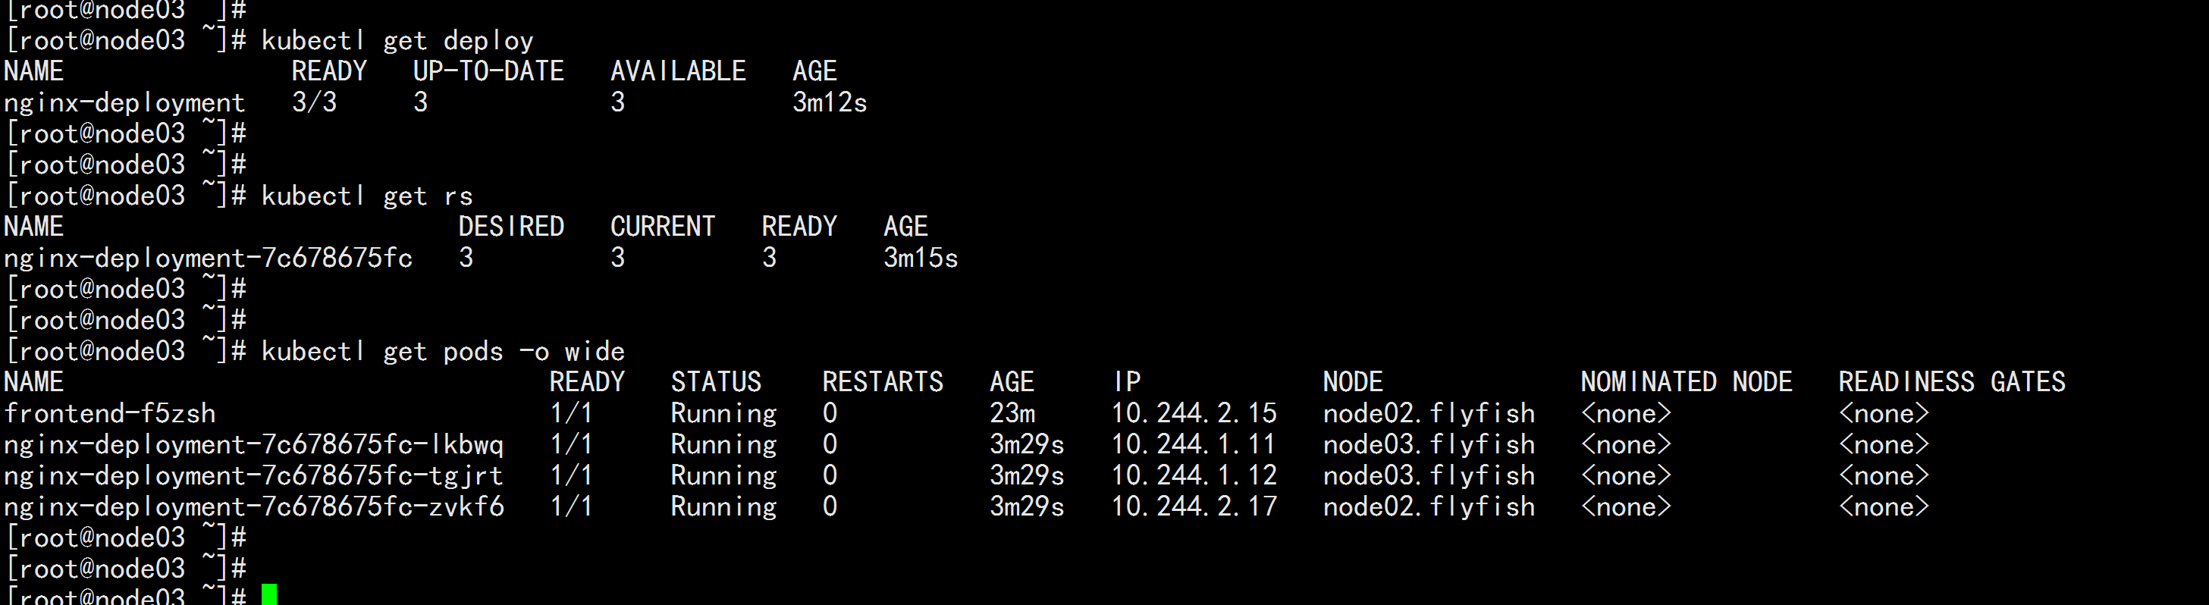2209x605 pixels.
Task: Click the 'DESIRED' column header
Action: click(x=511, y=226)
